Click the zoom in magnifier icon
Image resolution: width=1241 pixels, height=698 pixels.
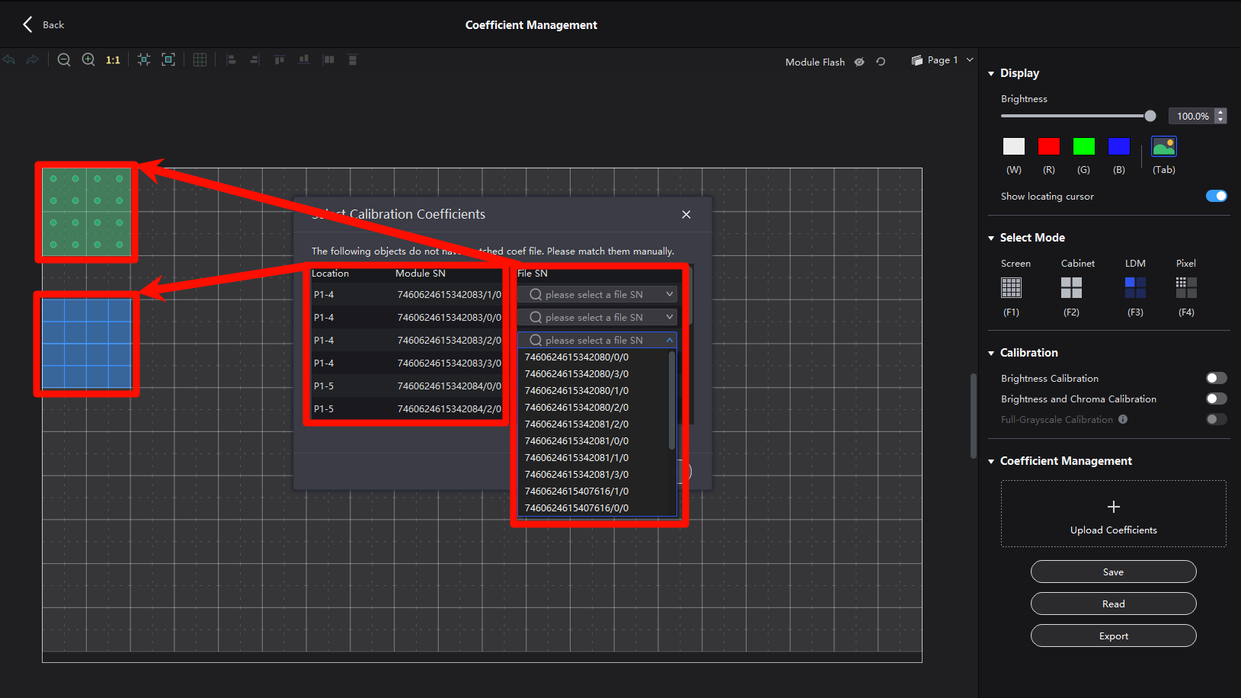point(88,59)
